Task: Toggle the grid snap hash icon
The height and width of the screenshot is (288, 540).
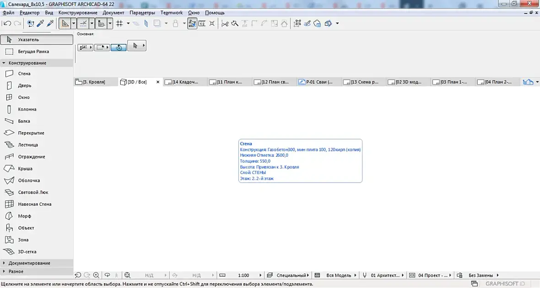Action: (x=119, y=23)
